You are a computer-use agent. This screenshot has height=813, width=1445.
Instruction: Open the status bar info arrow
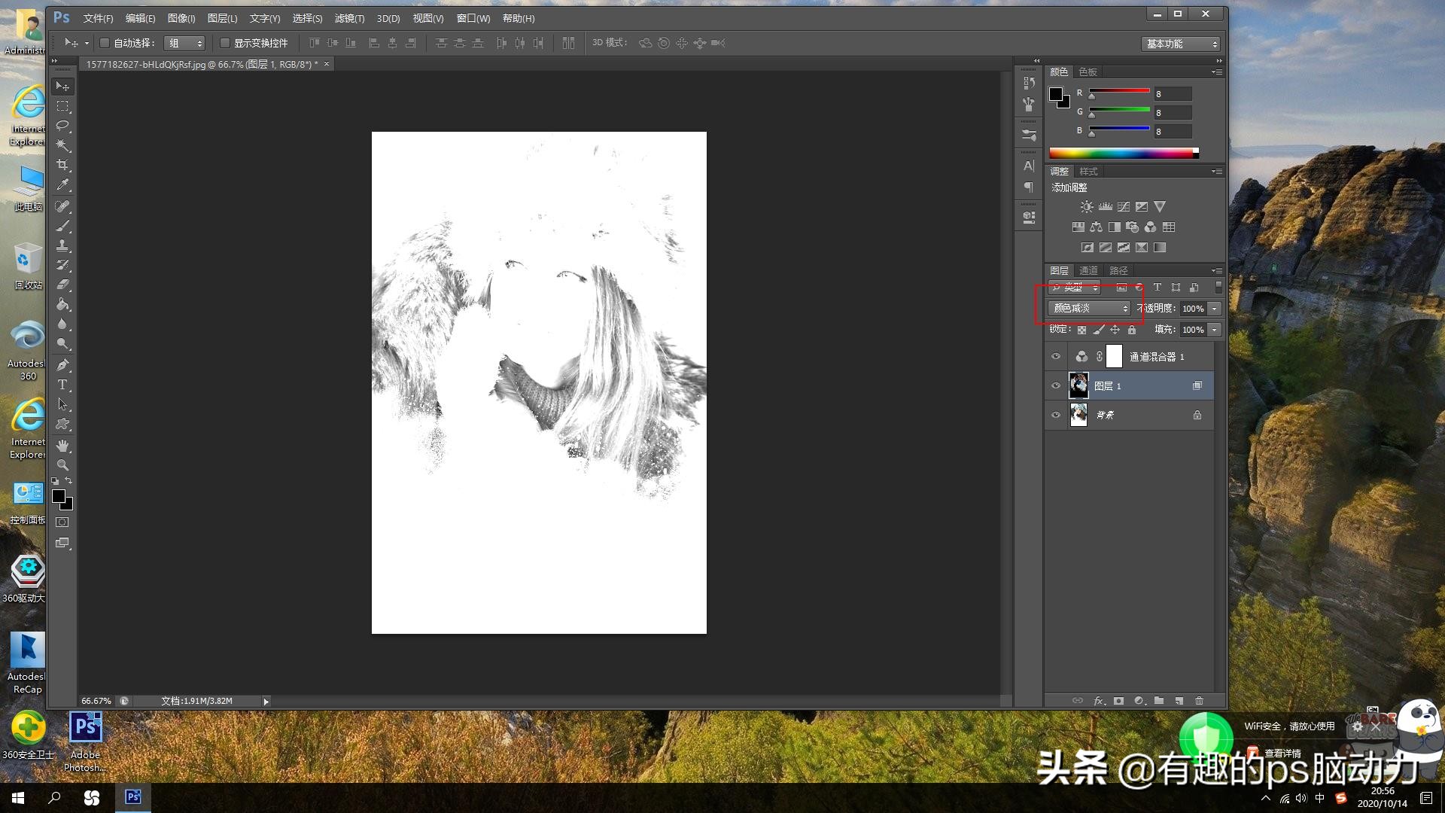[266, 701]
